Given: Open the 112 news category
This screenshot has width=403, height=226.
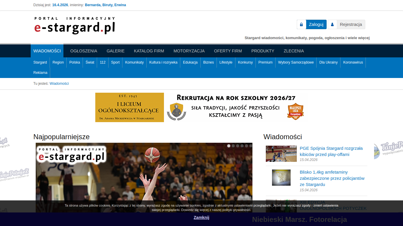Looking at the screenshot, I should [103, 62].
